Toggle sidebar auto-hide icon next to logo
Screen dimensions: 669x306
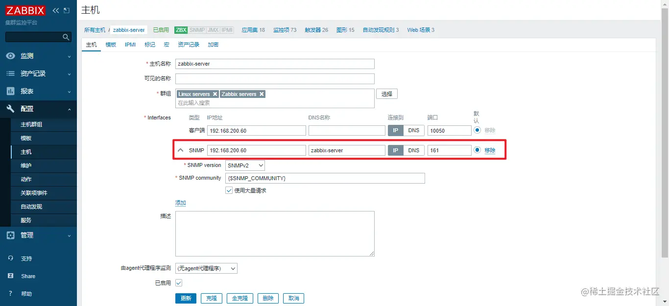pos(67,10)
